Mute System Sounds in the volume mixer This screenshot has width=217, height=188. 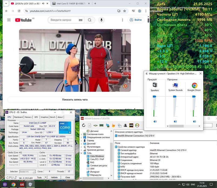coord(175,122)
